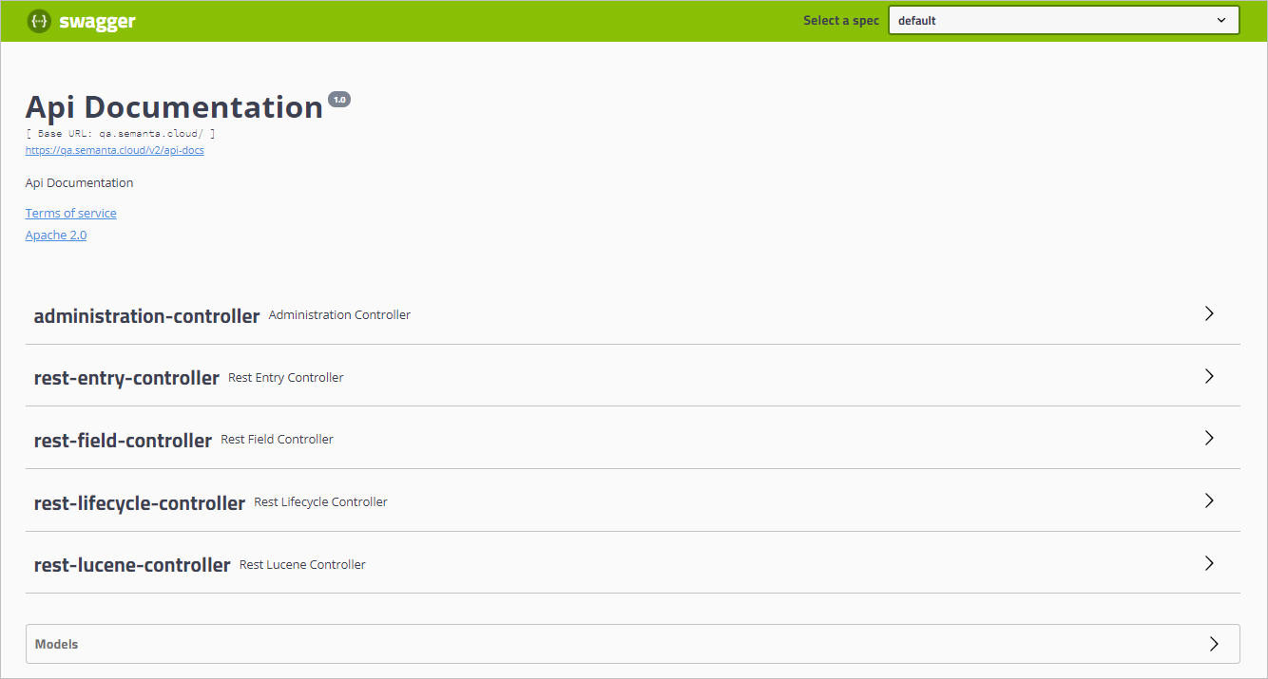Open the api-docs URL link
1268x679 pixels.
[114, 149]
